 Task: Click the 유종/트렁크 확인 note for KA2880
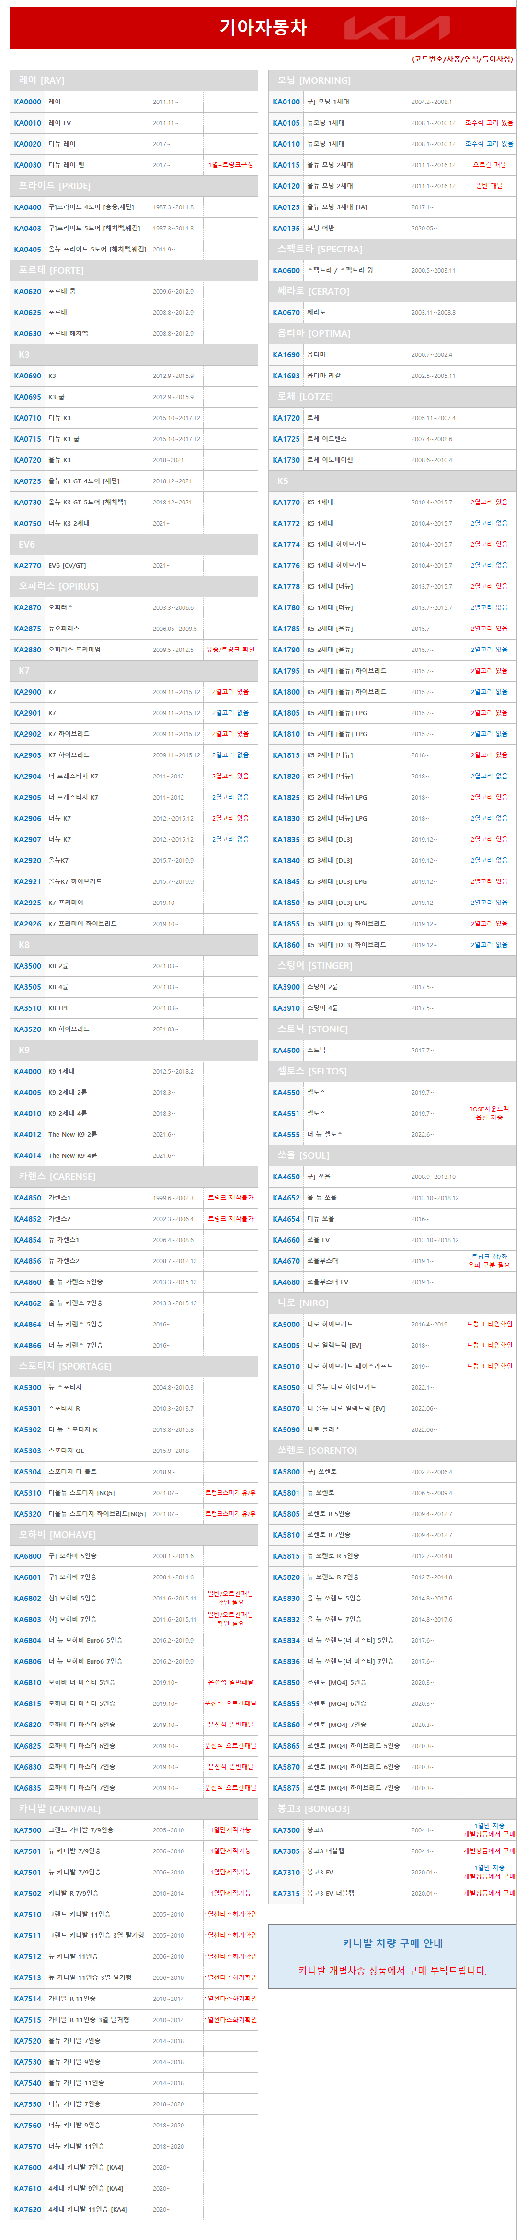click(230, 650)
